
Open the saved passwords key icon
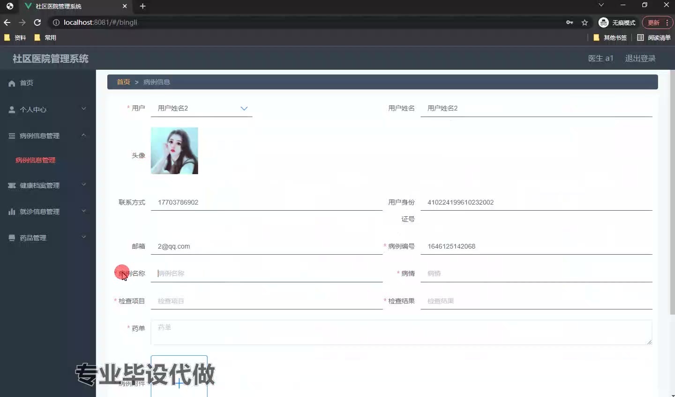click(570, 22)
